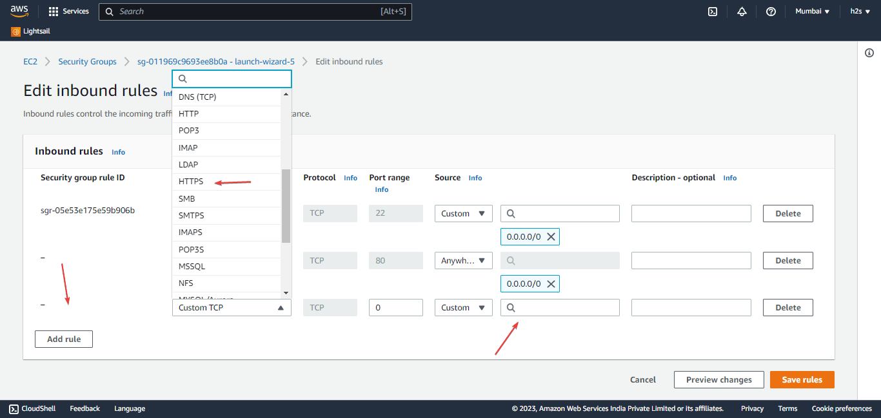Click the Add rule button
Screen dimensions: 881x418
point(64,339)
